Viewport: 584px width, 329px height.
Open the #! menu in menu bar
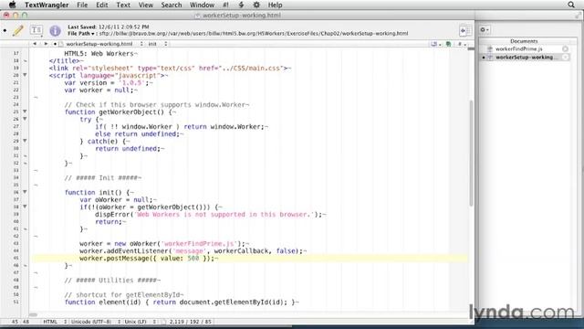[225, 5]
